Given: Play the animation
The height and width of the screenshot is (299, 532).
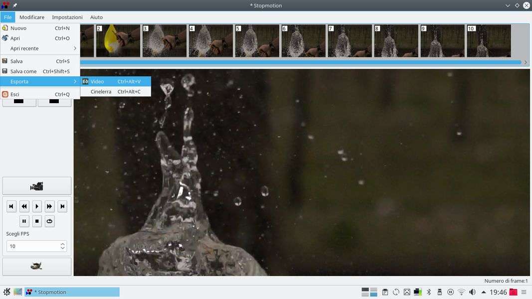Looking at the screenshot, I should tap(37, 206).
